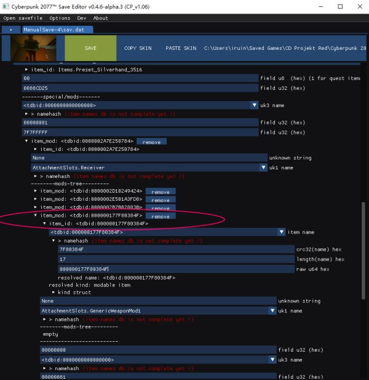Expand the 'kind struct' tree node
369x380 pixels.
point(53,292)
